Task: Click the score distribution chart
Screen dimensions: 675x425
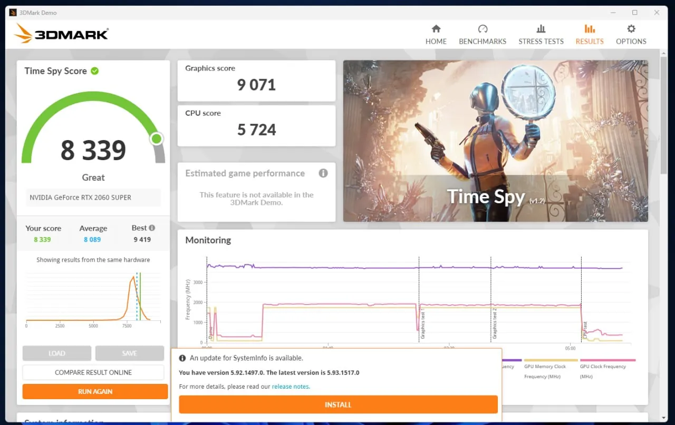Action: tap(93, 296)
